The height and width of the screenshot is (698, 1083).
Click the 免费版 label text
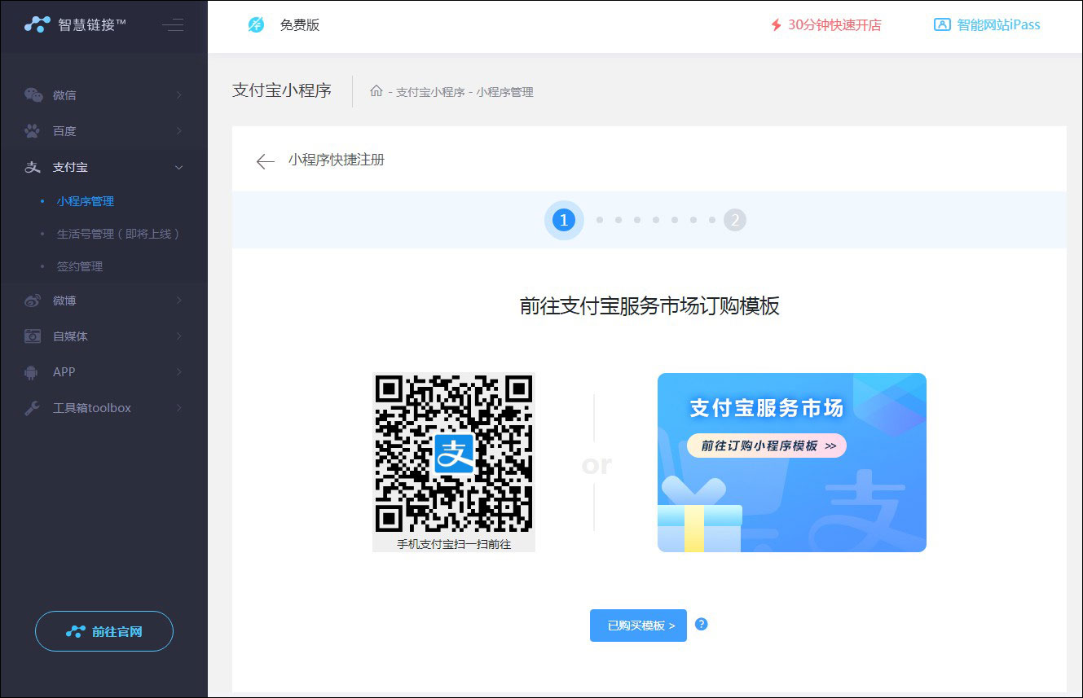click(300, 25)
